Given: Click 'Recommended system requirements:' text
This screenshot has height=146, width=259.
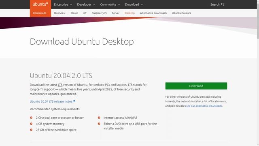Looking at the screenshot, I should (55, 109).
